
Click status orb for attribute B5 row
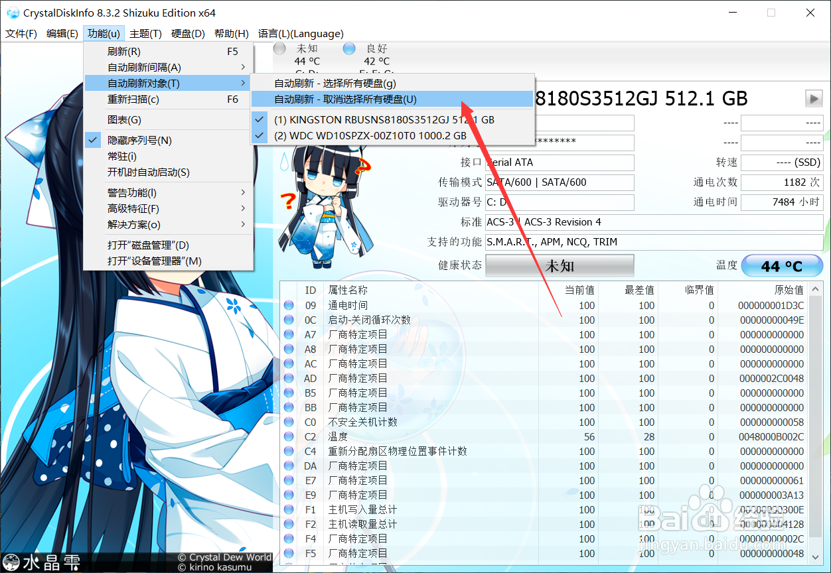tap(289, 393)
